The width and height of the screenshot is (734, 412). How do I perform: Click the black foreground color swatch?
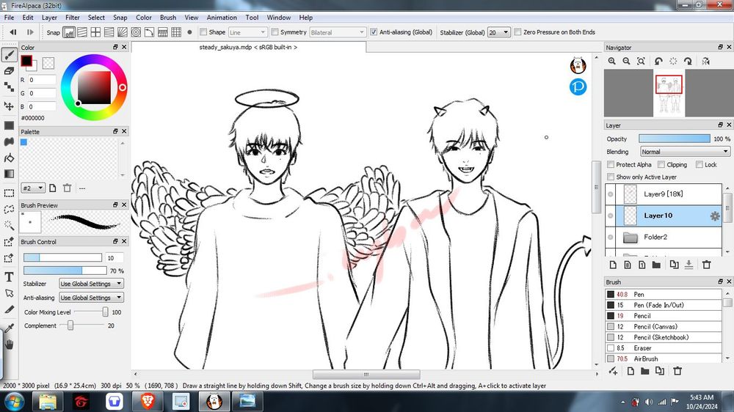(26, 61)
